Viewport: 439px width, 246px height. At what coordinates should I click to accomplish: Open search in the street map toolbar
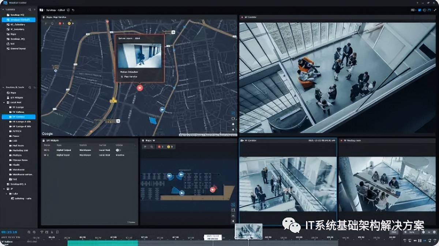(x=52, y=23)
